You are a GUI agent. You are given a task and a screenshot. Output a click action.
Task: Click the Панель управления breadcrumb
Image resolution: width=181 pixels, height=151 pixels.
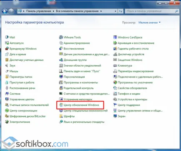tap(38, 11)
